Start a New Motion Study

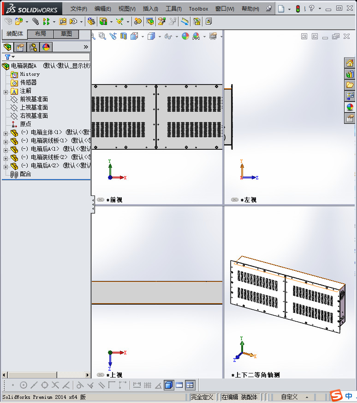[138, 21]
